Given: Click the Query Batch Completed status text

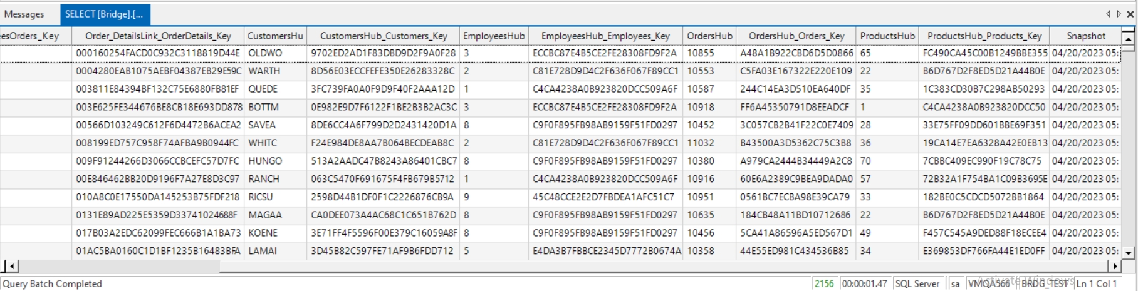Looking at the screenshot, I should (53, 283).
